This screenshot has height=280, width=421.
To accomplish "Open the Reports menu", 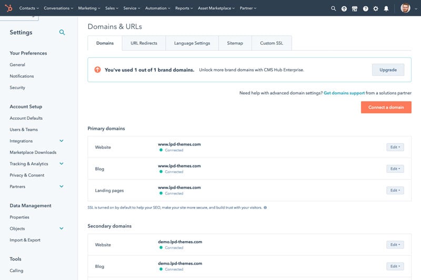I will click(x=184, y=8).
